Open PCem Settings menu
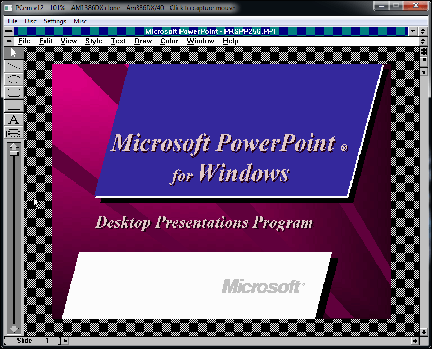Screen dimensions: 432x349 coord(55,21)
